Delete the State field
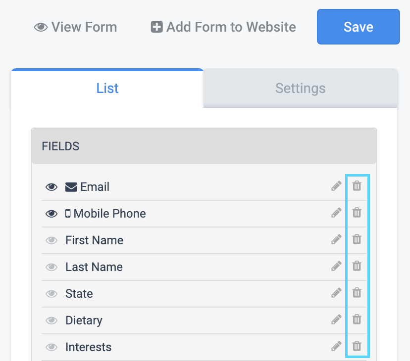 (357, 293)
